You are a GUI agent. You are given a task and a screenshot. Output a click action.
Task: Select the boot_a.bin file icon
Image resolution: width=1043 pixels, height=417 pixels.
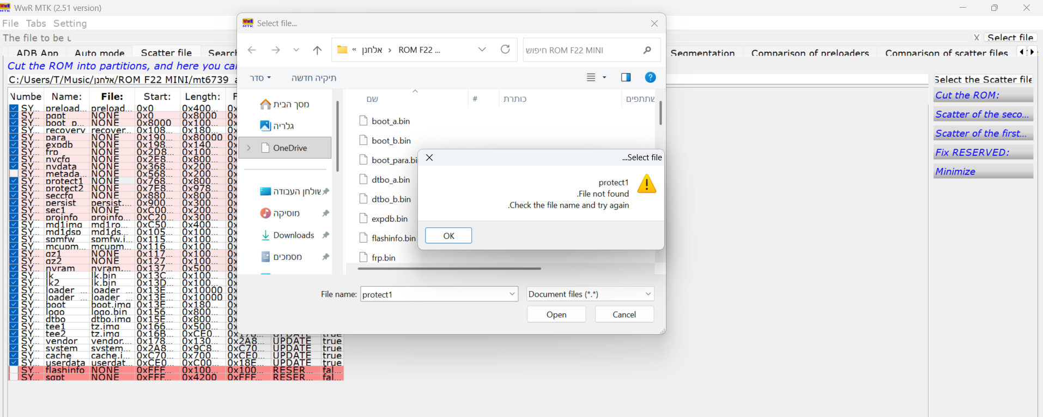click(x=363, y=121)
